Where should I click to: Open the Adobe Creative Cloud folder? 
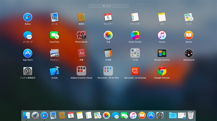(x=81, y=71)
